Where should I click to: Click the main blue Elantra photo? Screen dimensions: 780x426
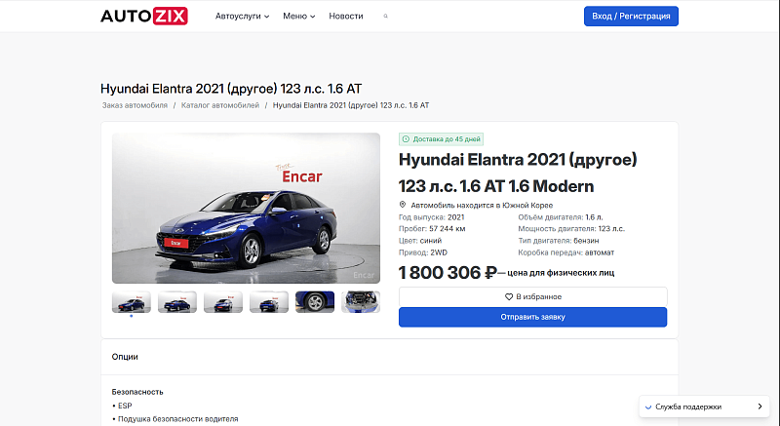(x=246, y=208)
